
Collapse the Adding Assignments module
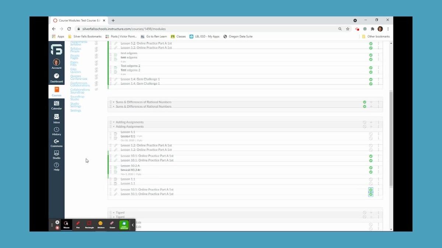113,122
